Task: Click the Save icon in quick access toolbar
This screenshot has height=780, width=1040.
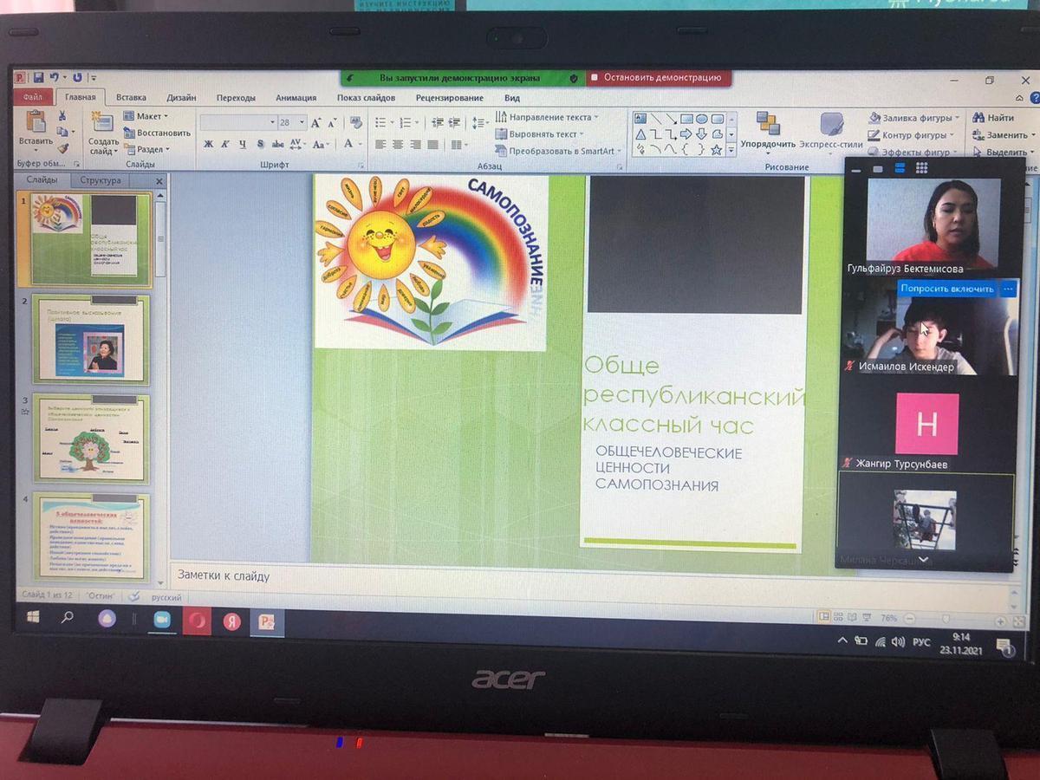Action: [38, 78]
